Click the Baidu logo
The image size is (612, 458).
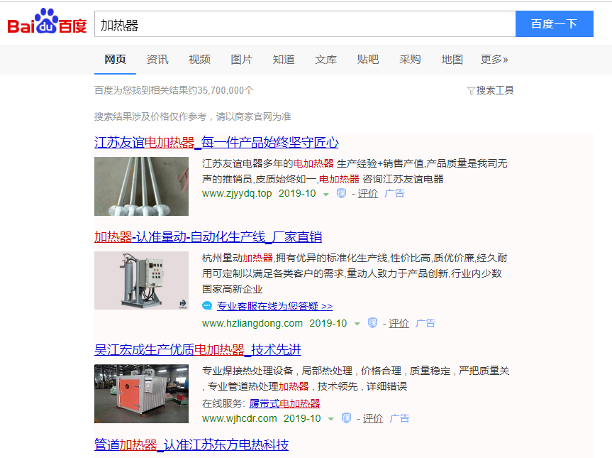pos(47,22)
